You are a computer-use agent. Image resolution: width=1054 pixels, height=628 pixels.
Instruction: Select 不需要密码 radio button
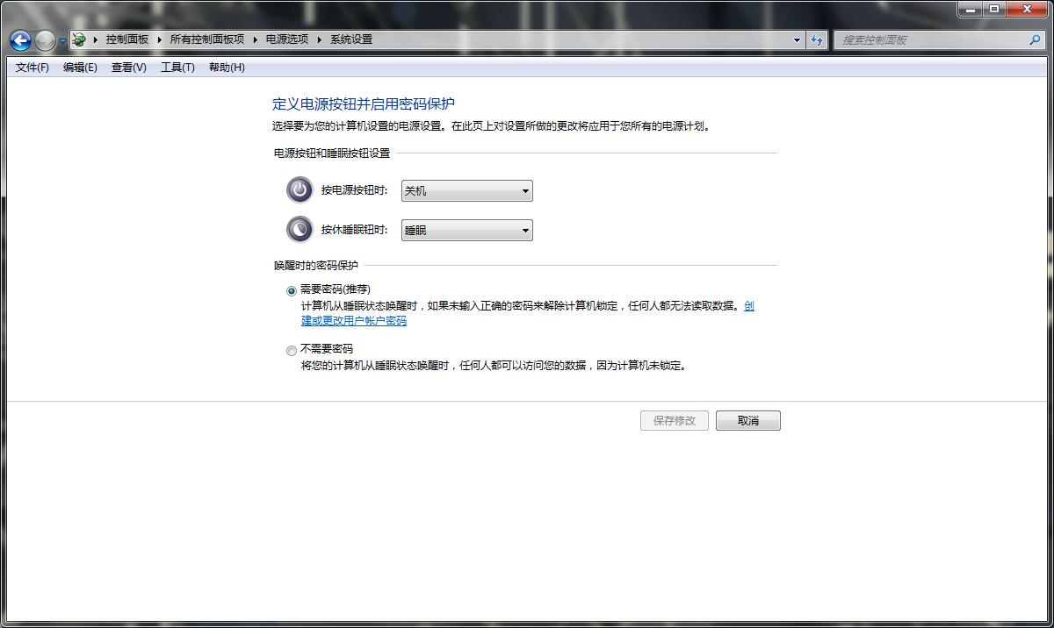coord(292,350)
